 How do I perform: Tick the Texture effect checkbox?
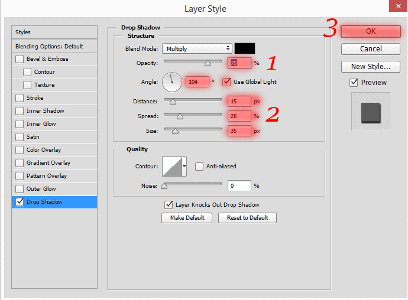(27, 85)
